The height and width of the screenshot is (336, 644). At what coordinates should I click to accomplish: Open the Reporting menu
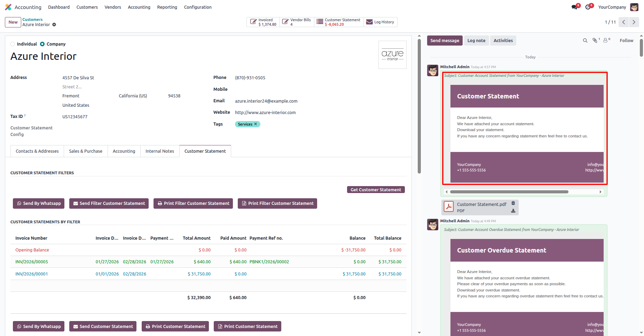[x=167, y=7]
